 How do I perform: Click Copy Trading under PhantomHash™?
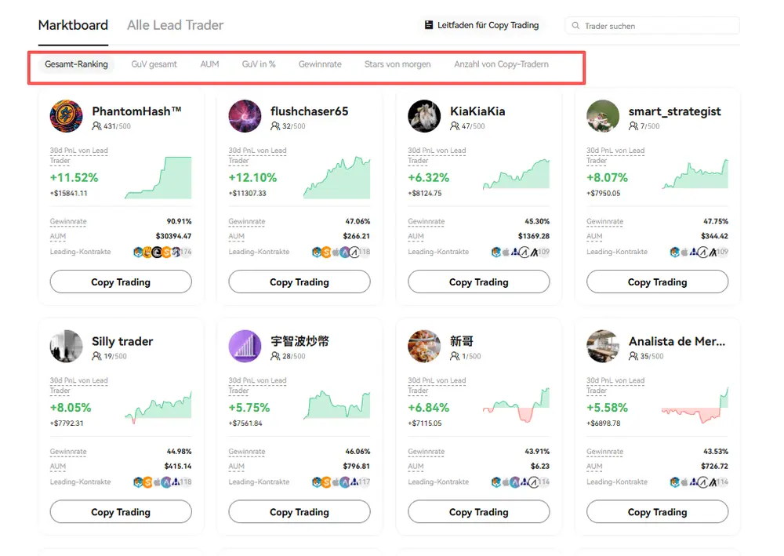tap(120, 281)
